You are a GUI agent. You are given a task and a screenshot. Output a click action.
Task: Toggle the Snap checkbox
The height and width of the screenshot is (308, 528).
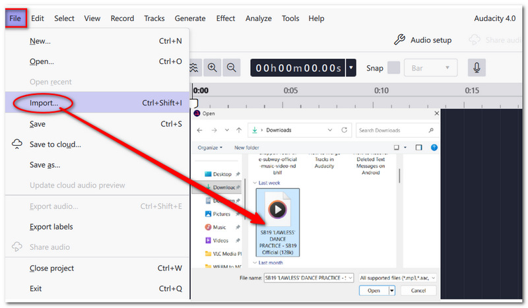(393, 68)
